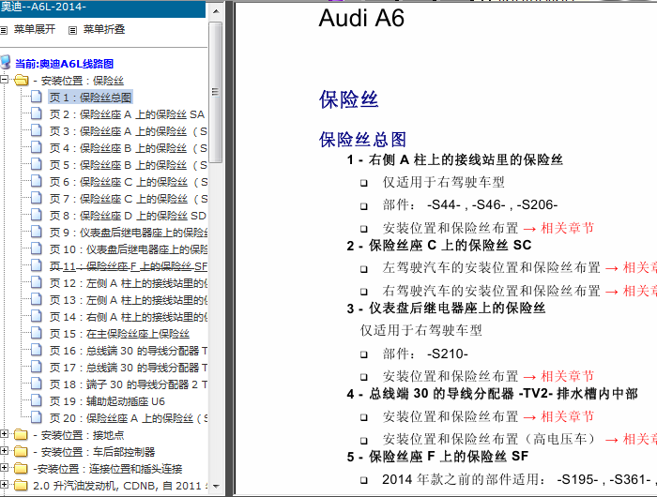Image resolution: width=657 pixels, height=497 pixels.
Task: Open 页 12：左侧 A 柱上的接线站
Action: pyautogui.click(x=128, y=283)
